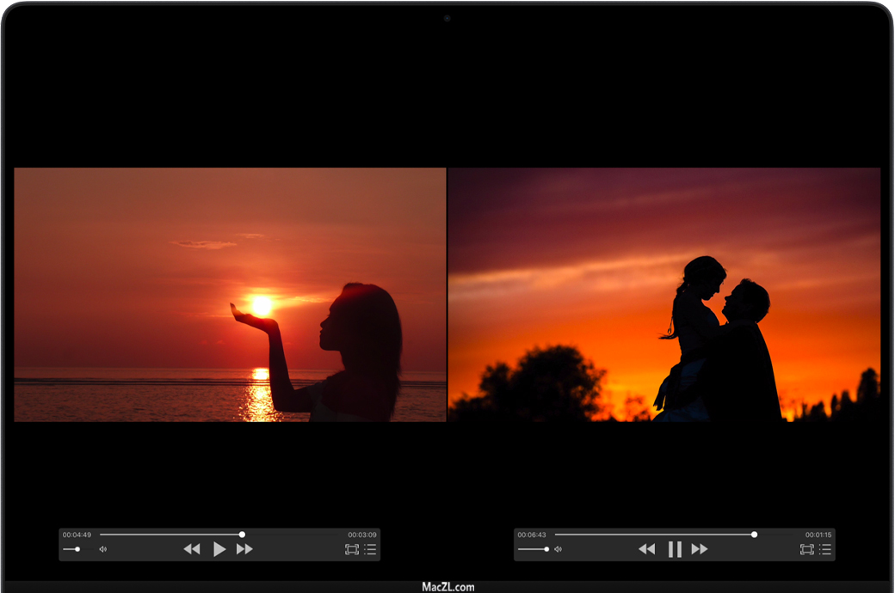Click the left player's progress bar knob
Image resolution: width=895 pixels, height=593 pixels.
tap(242, 535)
